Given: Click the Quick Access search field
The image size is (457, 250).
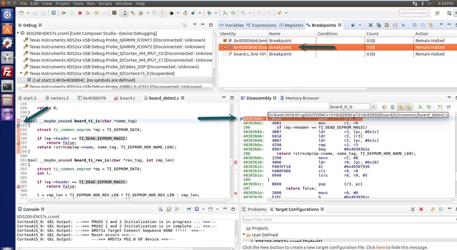Looking at the screenshot, I should pos(414,13).
